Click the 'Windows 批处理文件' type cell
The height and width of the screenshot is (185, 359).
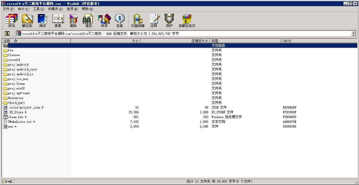tap(227, 117)
